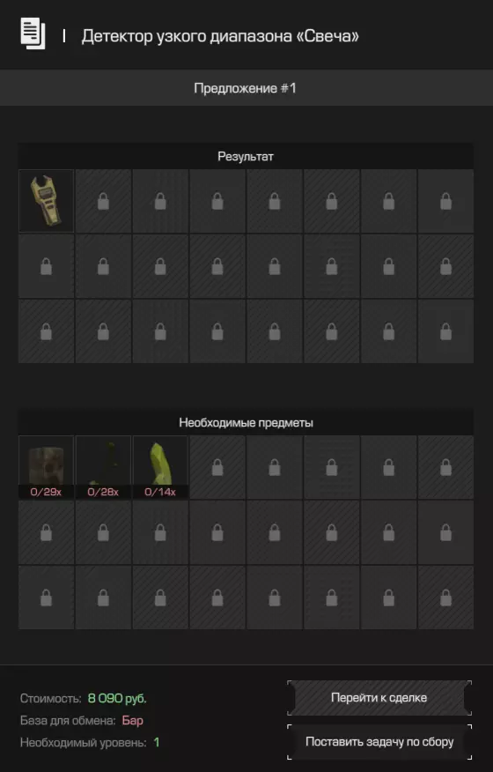
Task: Click the document pages icon in the header
Action: [x=33, y=33]
